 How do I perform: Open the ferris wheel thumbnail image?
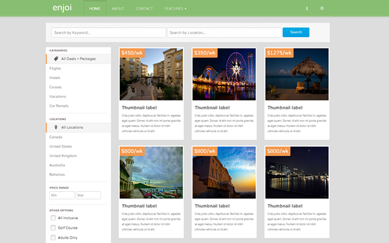click(224, 74)
